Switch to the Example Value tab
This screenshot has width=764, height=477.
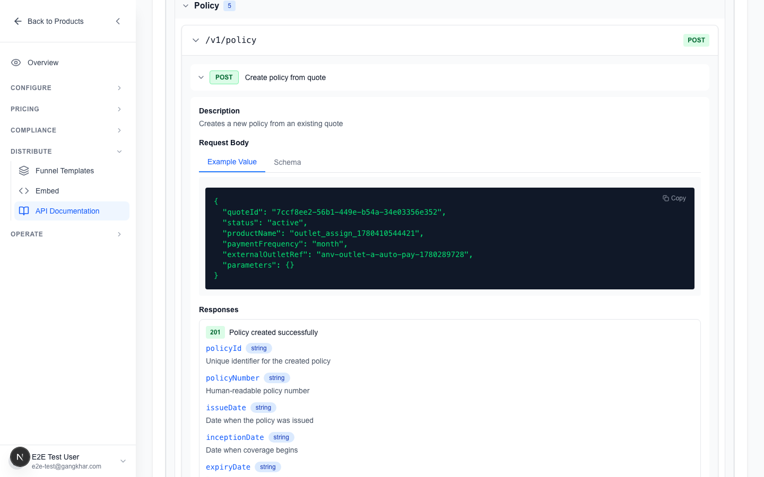tap(232, 162)
